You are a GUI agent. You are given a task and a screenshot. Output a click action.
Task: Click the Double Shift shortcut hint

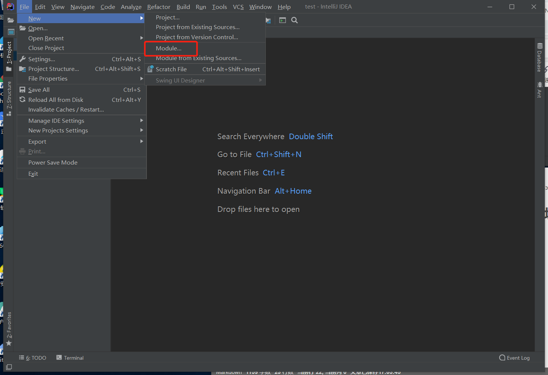311,137
